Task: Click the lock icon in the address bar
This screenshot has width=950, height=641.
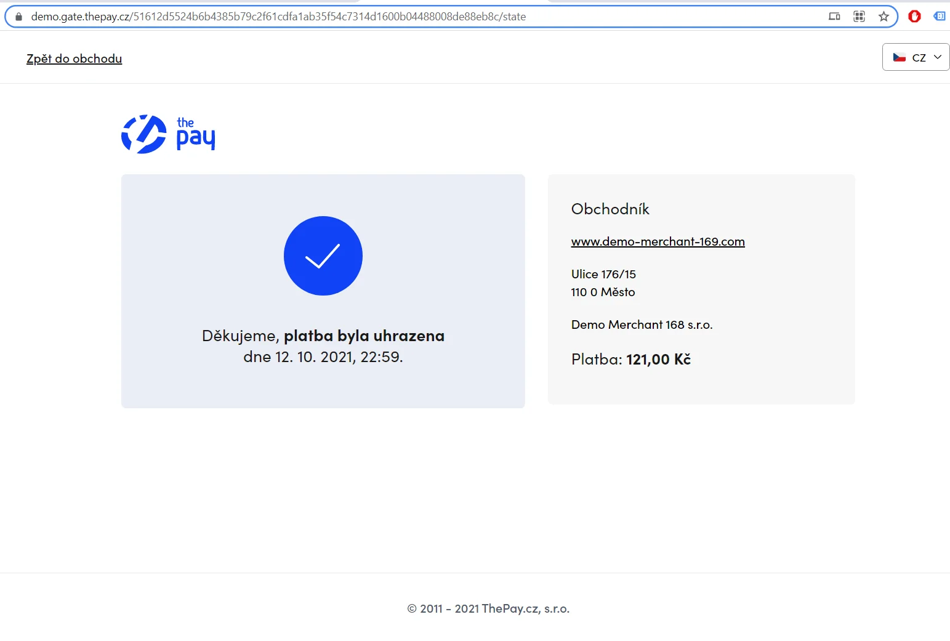Action: (18, 17)
